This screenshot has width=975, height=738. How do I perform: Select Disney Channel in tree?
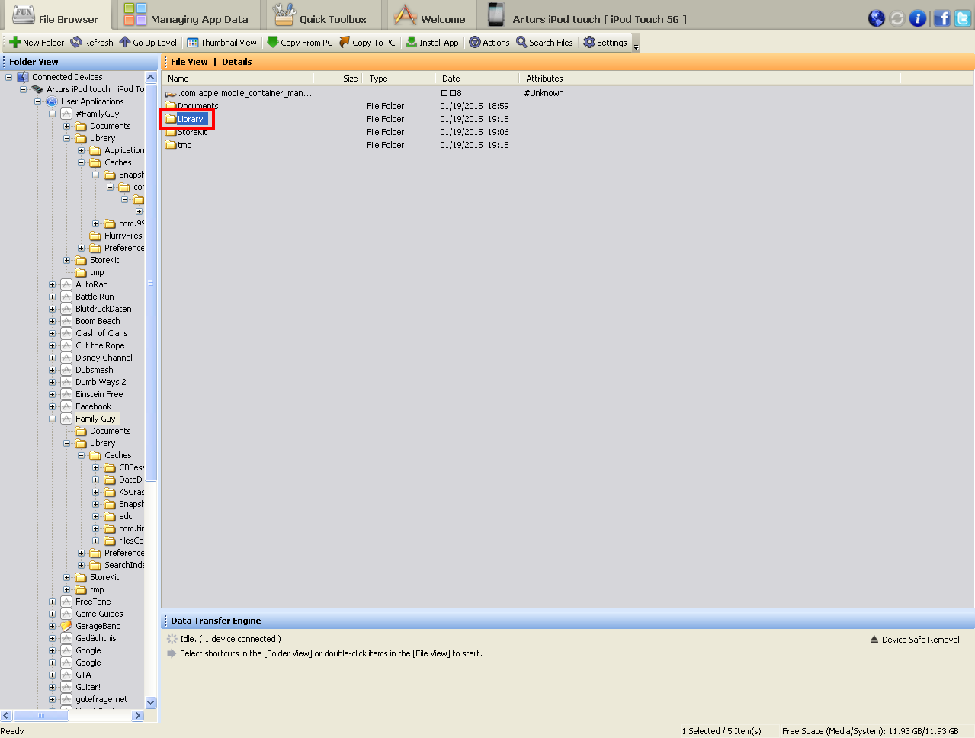point(104,358)
